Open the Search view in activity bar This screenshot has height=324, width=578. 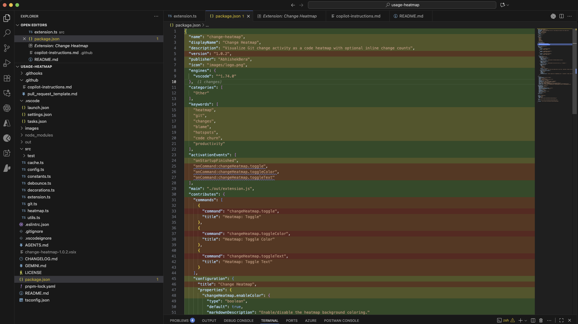(7, 33)
